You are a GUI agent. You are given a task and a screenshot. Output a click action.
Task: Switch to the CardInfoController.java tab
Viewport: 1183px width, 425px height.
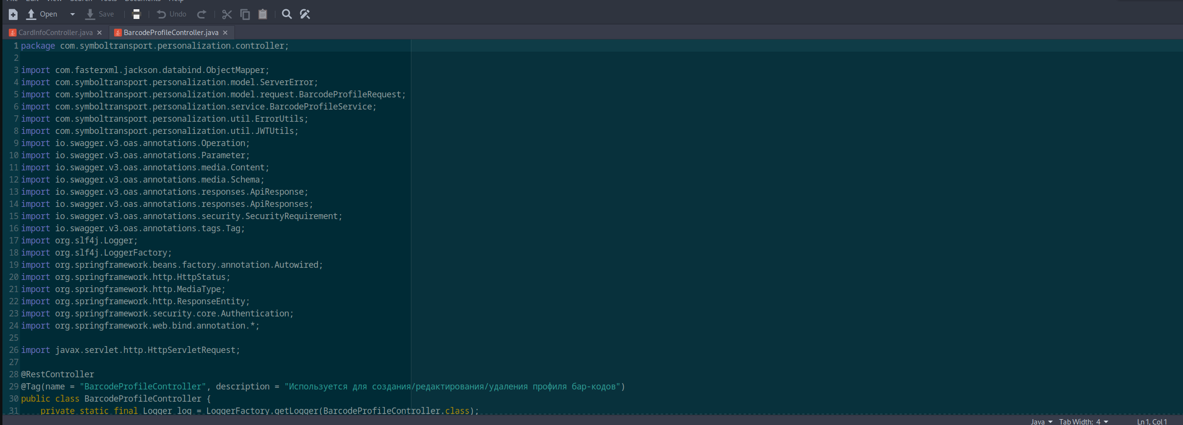55,33
